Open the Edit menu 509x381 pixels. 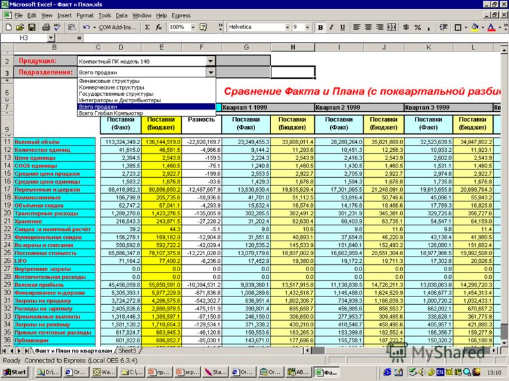pyautogui.click(x=31, y=15)
